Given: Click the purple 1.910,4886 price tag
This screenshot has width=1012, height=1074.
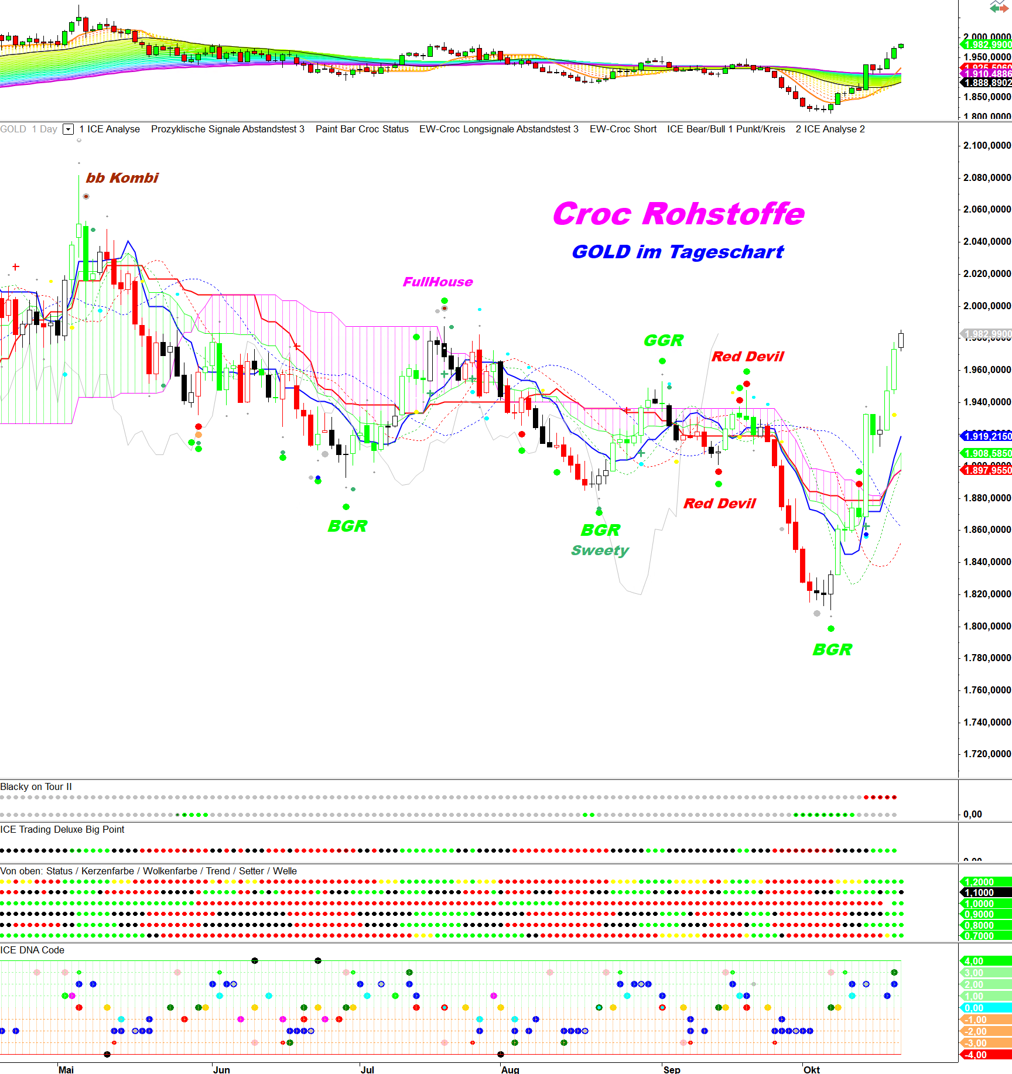Looking at the screenshot, I should coord(986,74).
